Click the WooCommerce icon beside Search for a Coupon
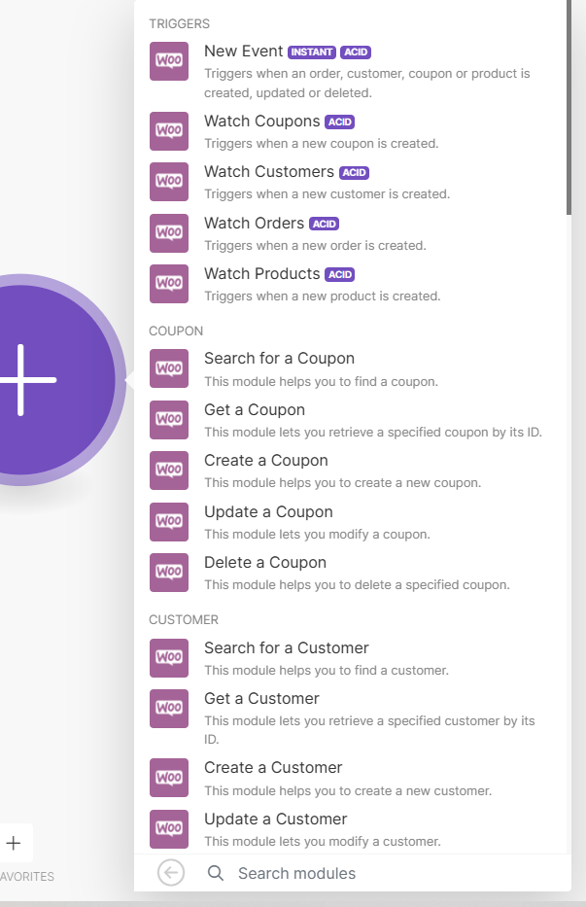 tap(169, 368)
